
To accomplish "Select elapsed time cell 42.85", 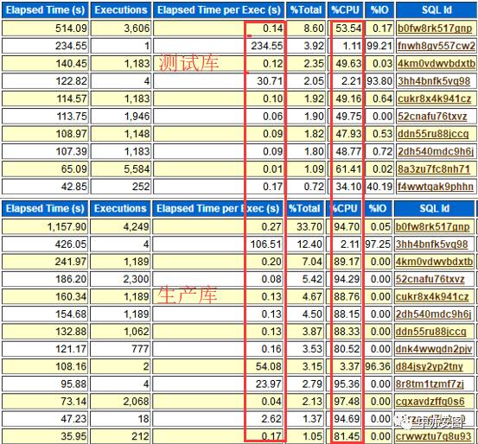I will (46, 187).
